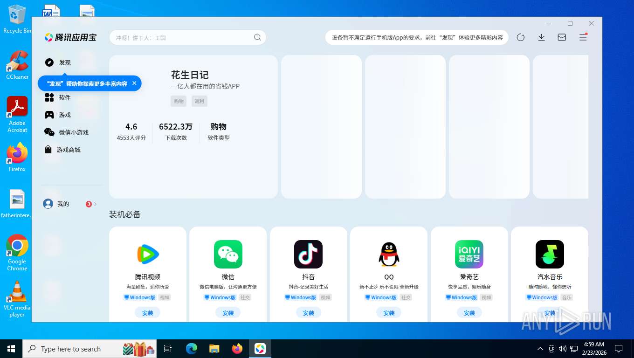Open the notification center icon
The height and width of the screenshot is (358, 634).
619,349
